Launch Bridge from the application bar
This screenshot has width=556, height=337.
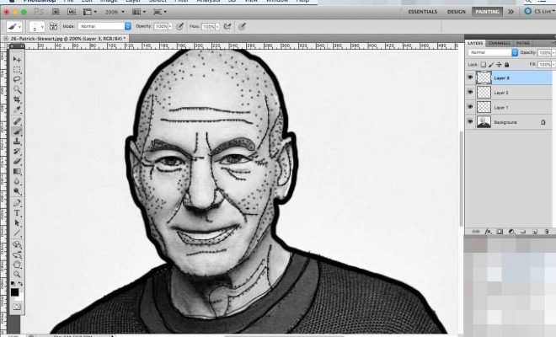(56, 12)
